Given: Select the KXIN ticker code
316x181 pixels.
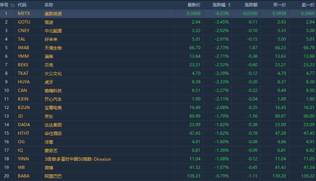Looking at the screenshot, I should (23, 99).
